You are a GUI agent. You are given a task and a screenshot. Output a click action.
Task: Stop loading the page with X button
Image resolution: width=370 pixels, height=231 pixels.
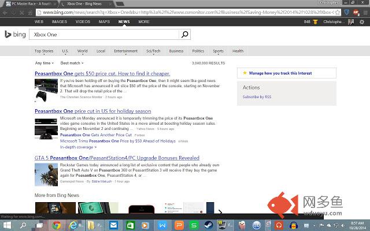(x=22, y=13)
